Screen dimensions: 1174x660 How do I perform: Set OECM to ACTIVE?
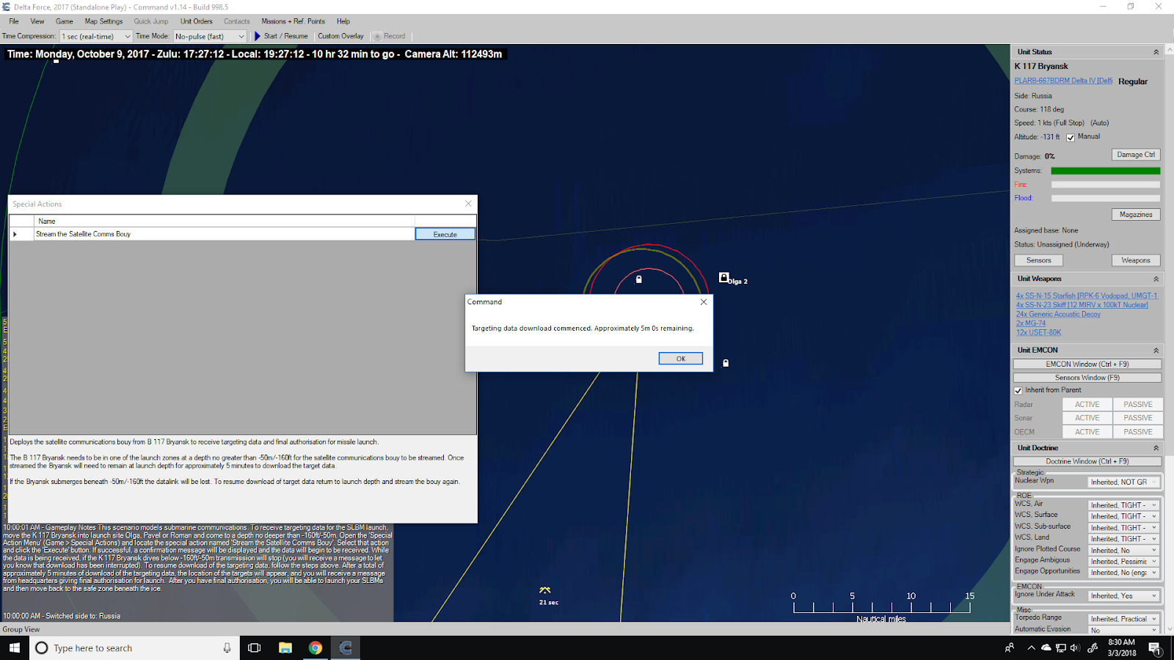[1087, 432]
